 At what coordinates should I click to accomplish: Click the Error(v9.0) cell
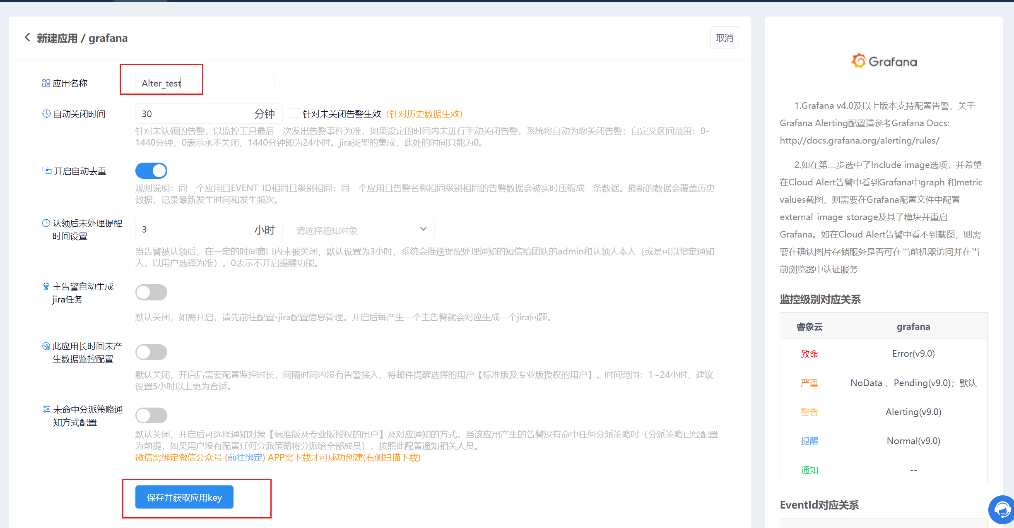coord(913,354)
